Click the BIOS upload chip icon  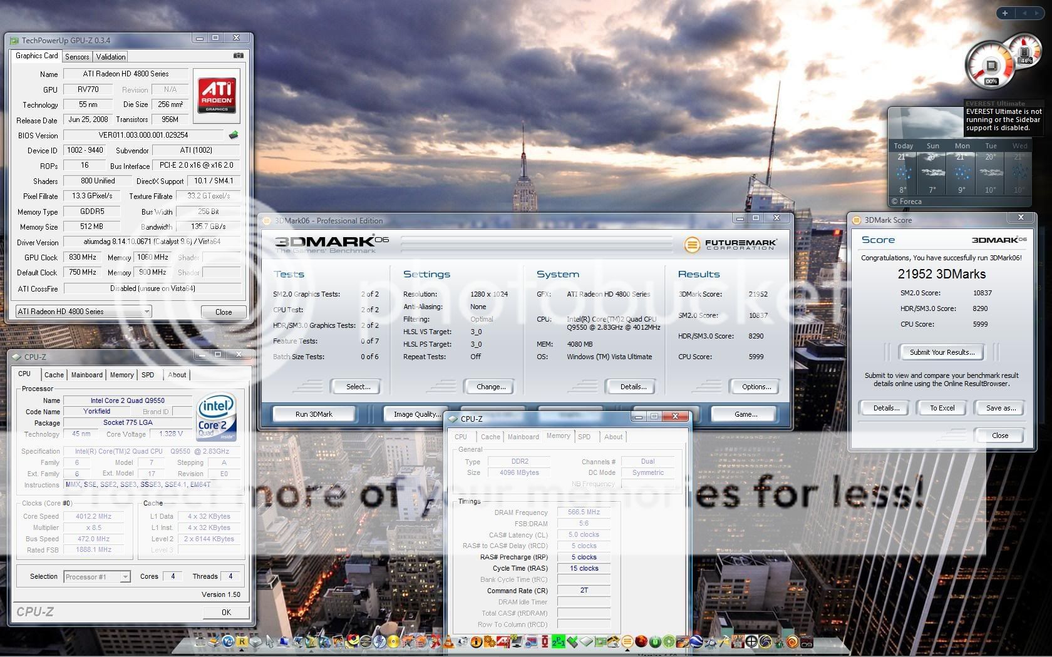pos(234,135)
